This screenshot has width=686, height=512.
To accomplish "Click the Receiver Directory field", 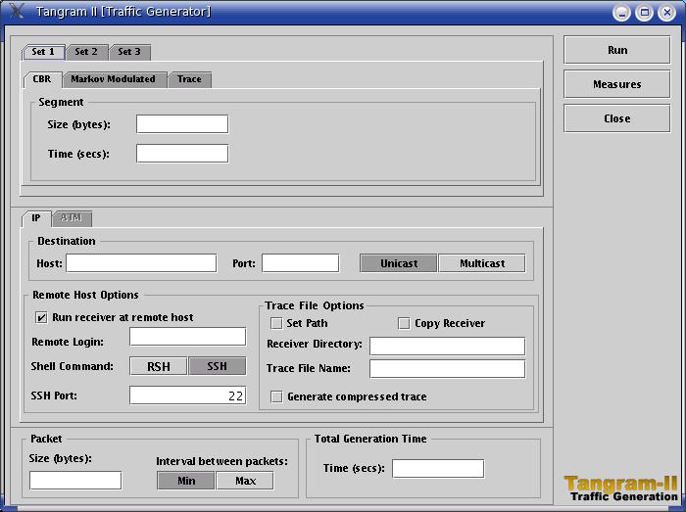I will pos(447,346).
